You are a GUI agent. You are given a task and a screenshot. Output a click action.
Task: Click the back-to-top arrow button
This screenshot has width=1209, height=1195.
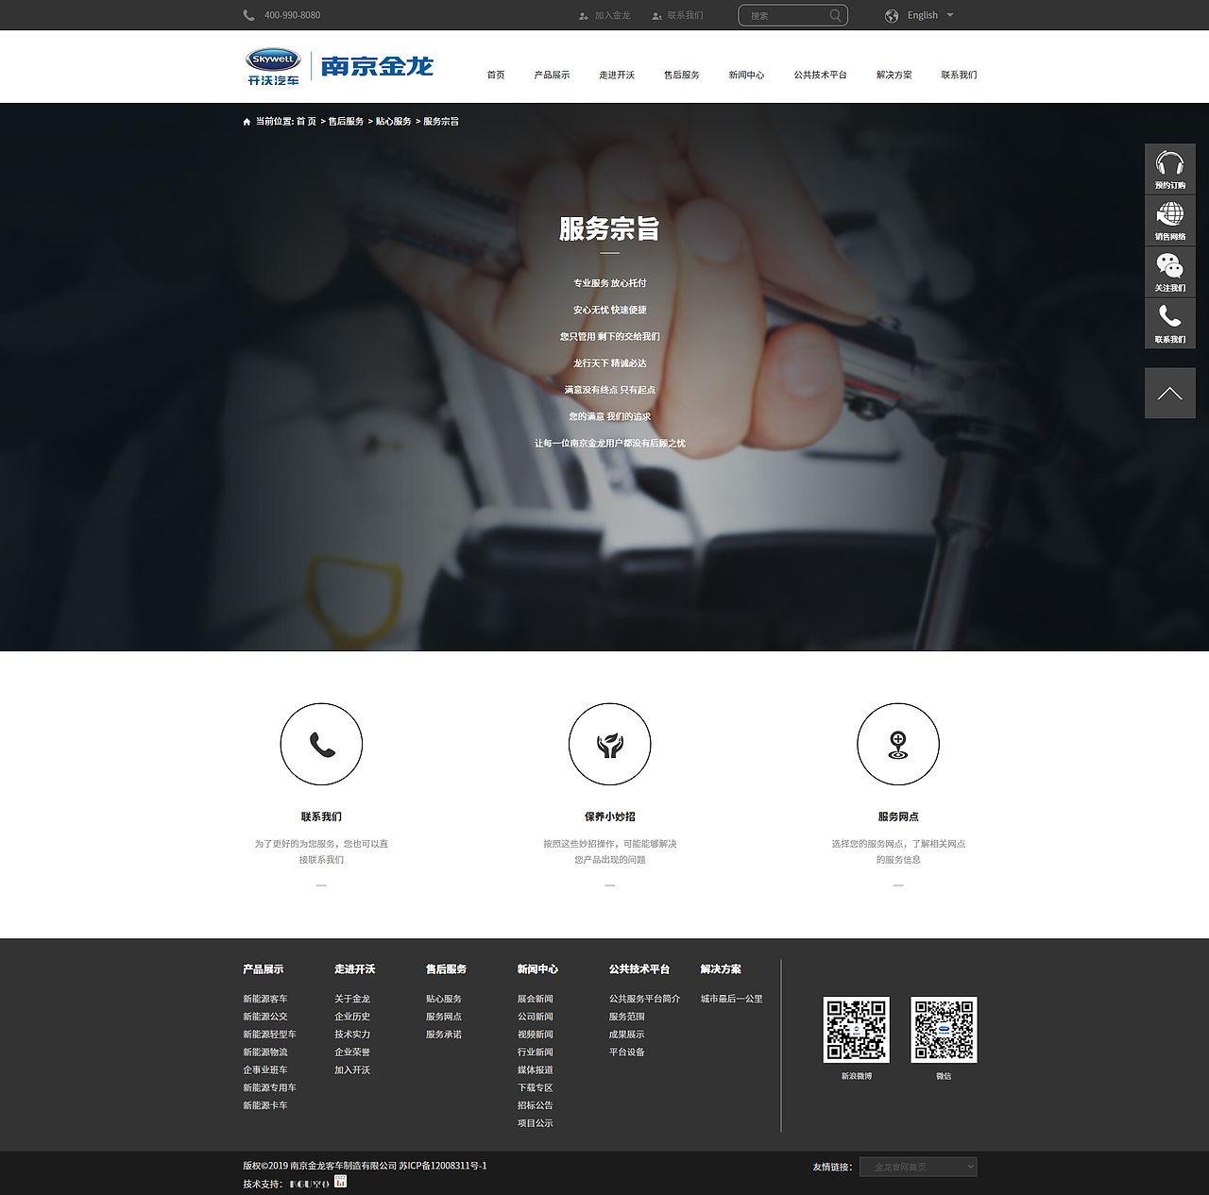[x=1170, y=393]
